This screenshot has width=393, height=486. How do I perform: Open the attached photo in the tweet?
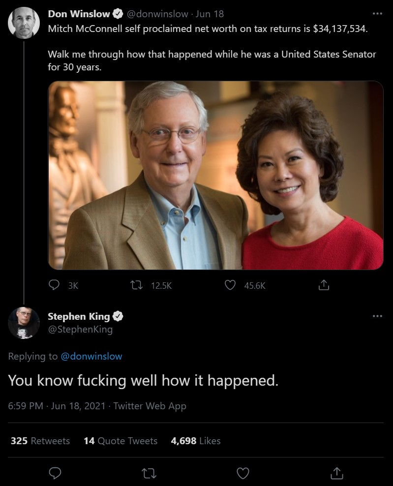click(215, 175)
